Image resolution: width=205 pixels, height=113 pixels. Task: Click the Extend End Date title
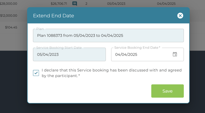[x=53, y=16]
